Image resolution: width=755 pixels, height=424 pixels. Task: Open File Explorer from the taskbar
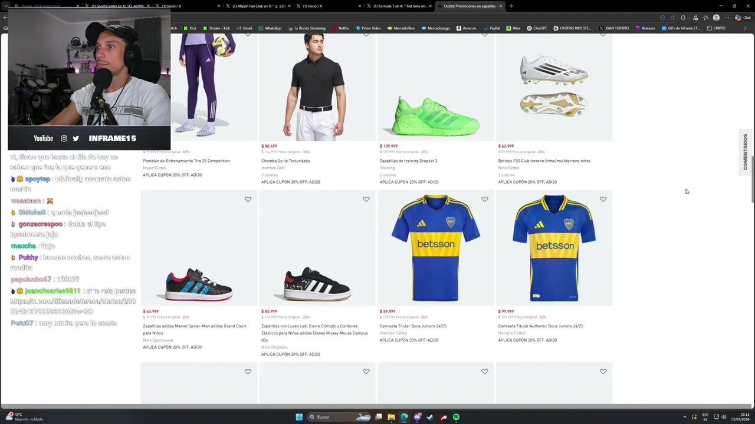391,417
